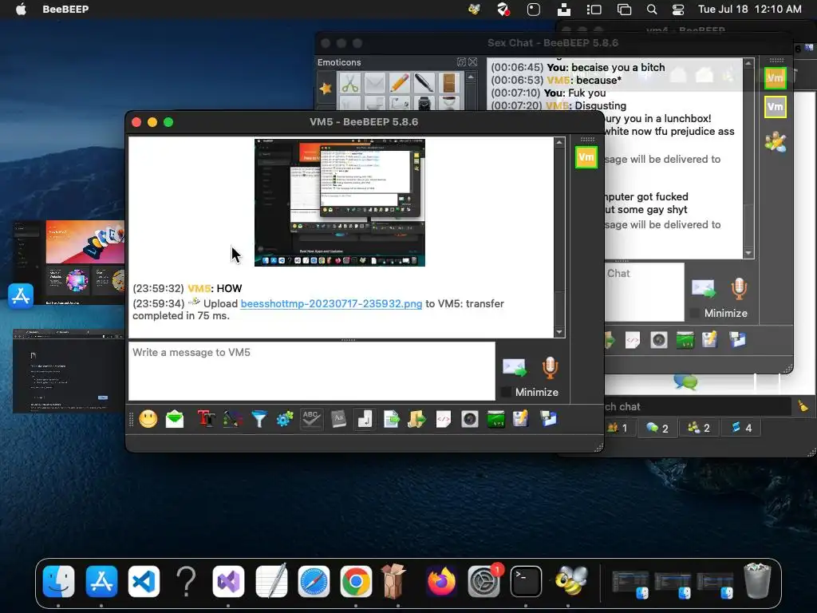Screen dimensions: 817x613
Task: Open Spotlight search in menu bar
Action: pyautogui.click(x=652, y=10)
